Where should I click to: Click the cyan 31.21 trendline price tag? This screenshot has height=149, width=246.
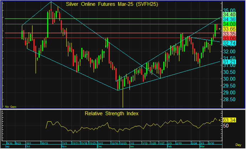click(x=229, y=62)
